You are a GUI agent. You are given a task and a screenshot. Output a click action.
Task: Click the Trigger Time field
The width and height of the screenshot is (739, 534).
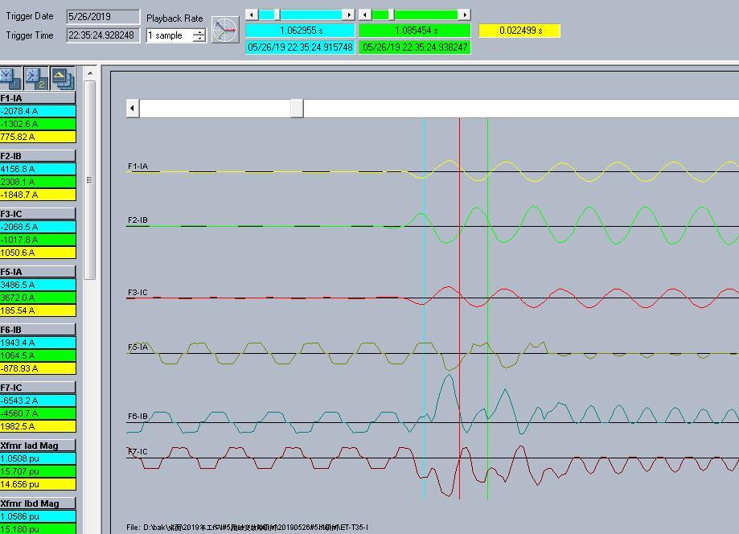tap(103, 35)
